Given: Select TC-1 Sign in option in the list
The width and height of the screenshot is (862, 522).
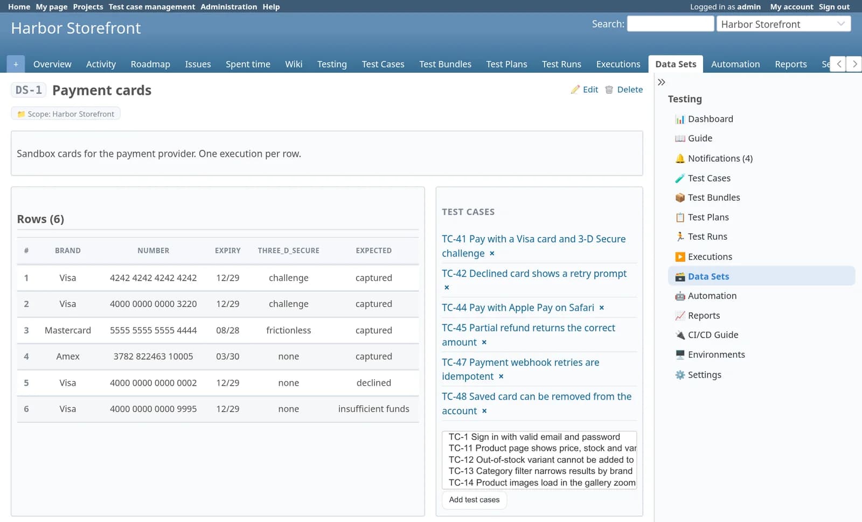Looking at the screenshot, I should point(539,437).
